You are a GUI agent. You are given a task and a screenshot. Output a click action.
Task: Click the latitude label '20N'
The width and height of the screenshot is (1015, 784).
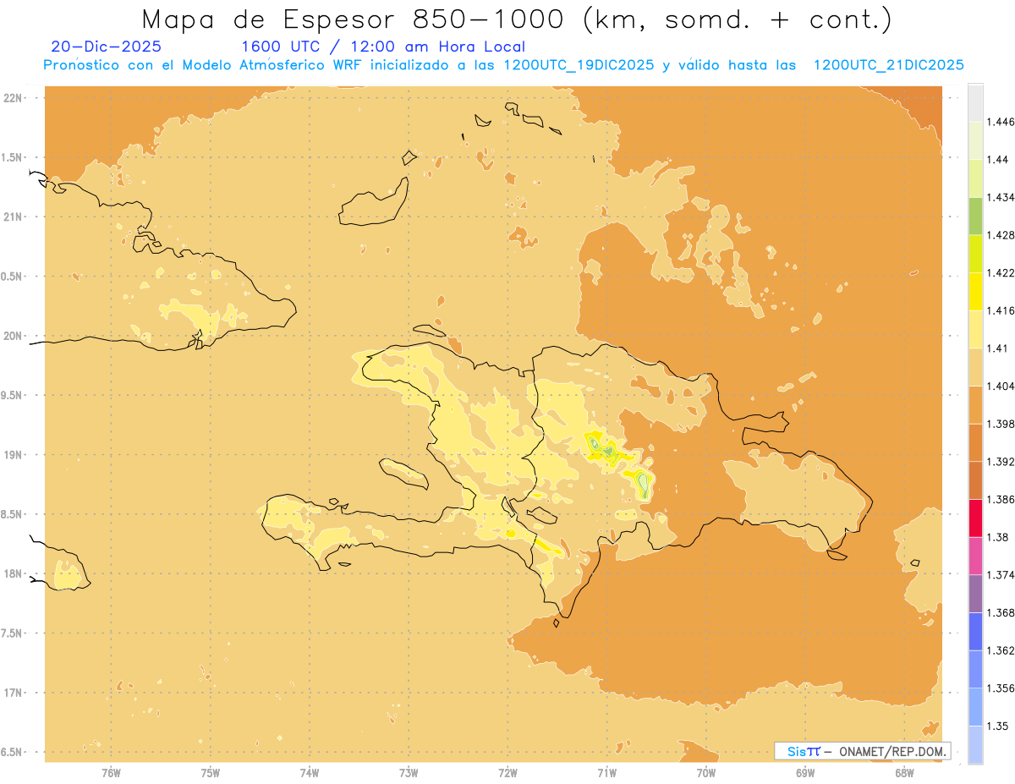coord(13,336)
